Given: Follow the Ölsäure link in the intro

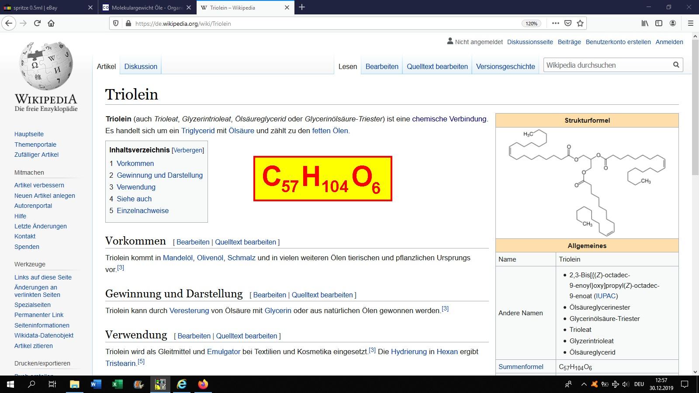Looking at the screenshot, I should pos(241,131).
